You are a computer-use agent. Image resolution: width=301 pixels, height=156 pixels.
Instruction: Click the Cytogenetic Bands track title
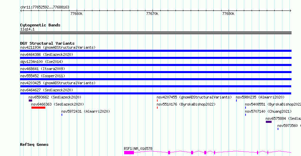[x=40, y=25]
